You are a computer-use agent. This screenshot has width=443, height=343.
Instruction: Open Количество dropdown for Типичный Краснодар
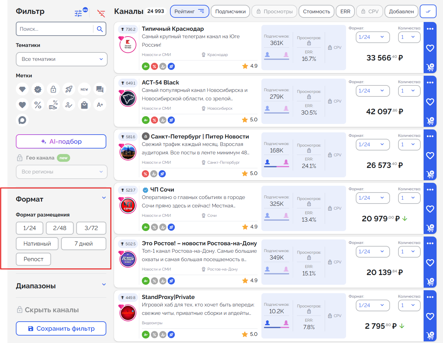409,37
